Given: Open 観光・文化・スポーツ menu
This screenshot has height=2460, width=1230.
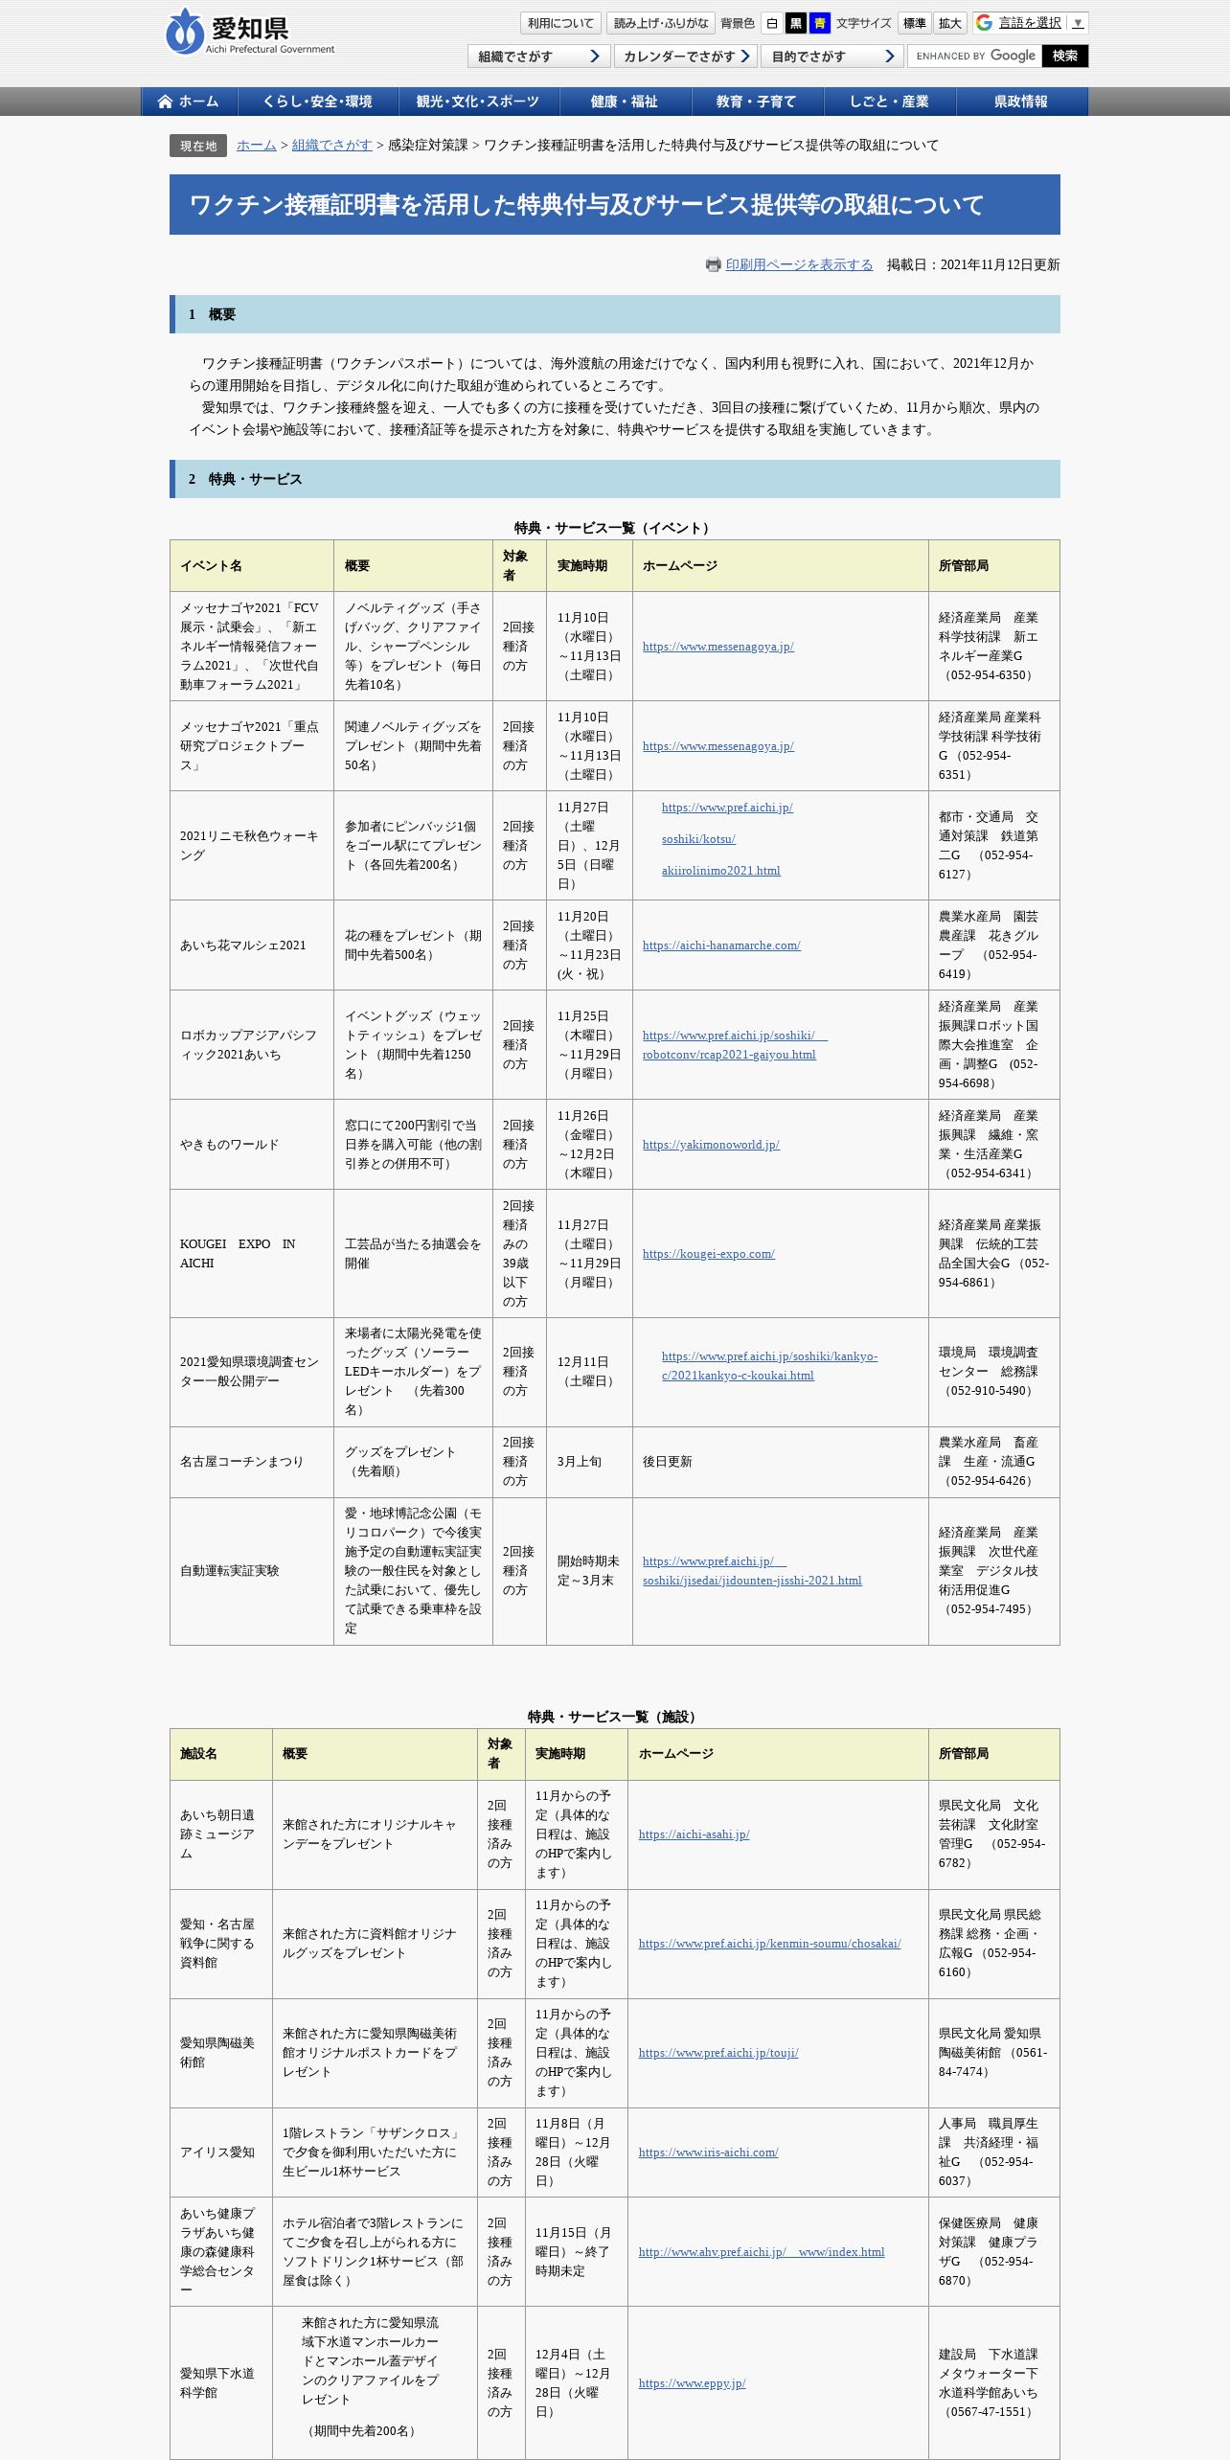Looking at the screenshot, I should point(478,102).
